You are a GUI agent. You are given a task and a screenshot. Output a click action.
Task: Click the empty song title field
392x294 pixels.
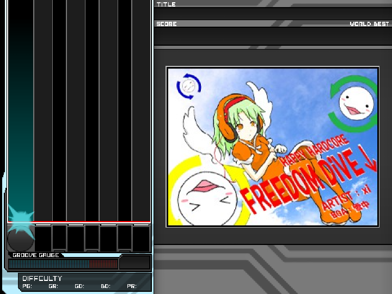(x=273, y=14)
